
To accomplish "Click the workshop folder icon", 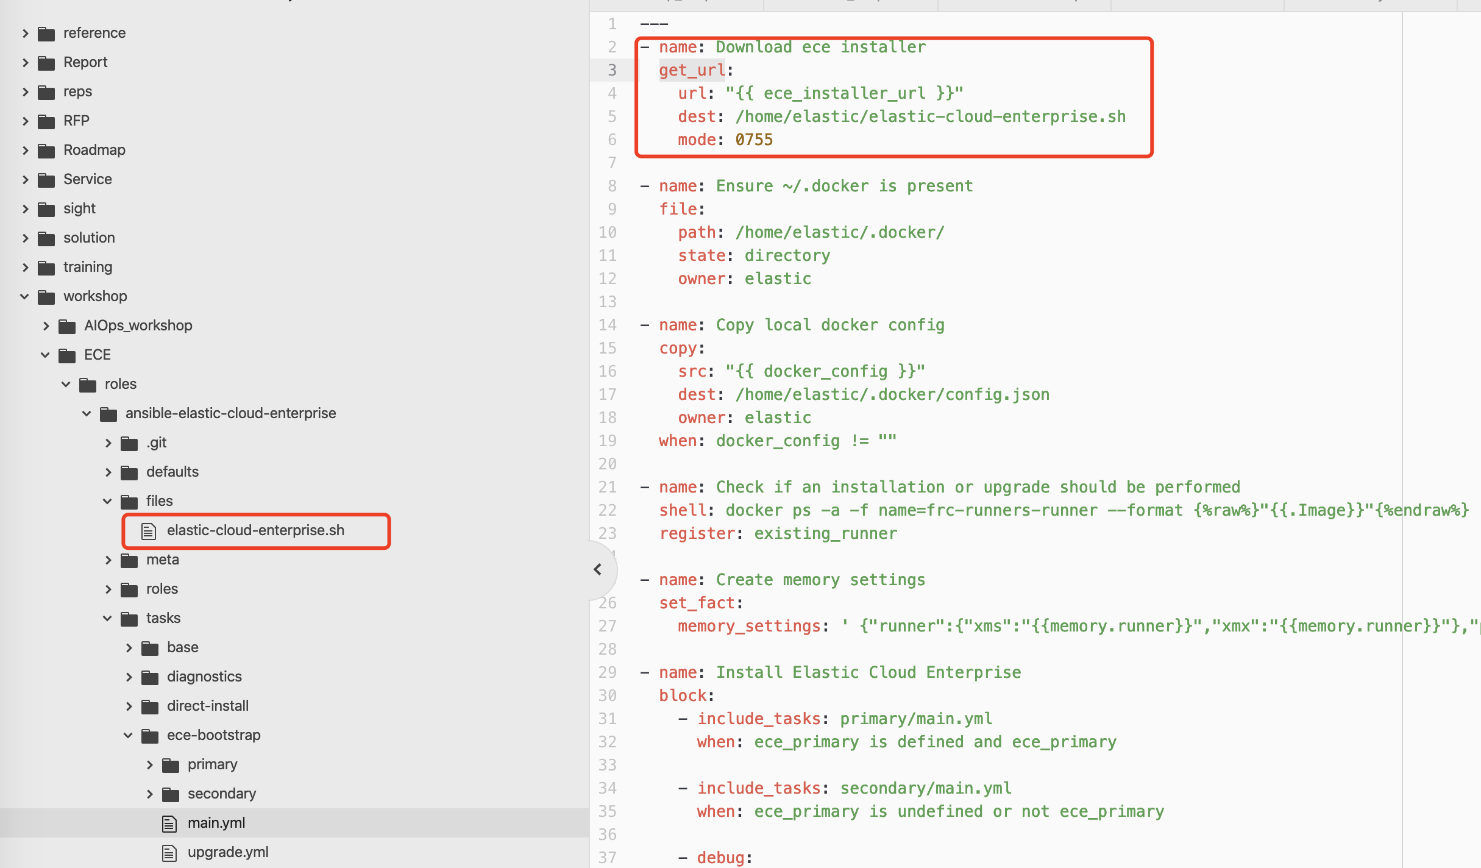I will [x=46, y=297].
